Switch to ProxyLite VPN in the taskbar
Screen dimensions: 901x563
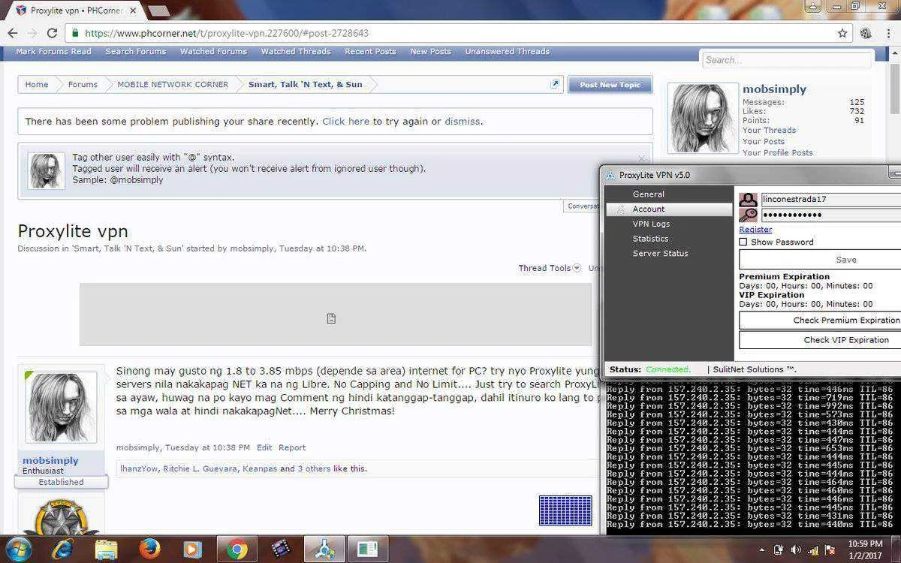point(324,549)
